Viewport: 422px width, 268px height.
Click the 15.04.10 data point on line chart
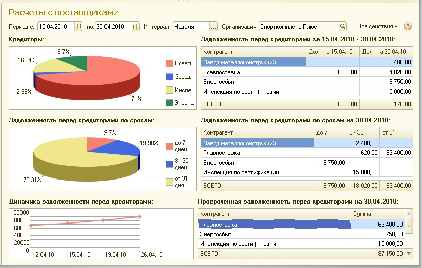(x=68, y=223)
